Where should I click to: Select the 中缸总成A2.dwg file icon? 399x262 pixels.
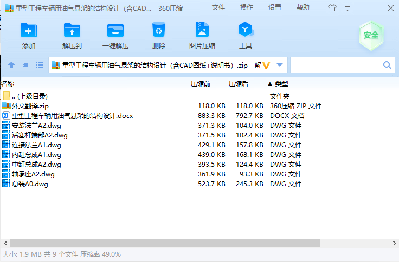[x=7, y=164]
